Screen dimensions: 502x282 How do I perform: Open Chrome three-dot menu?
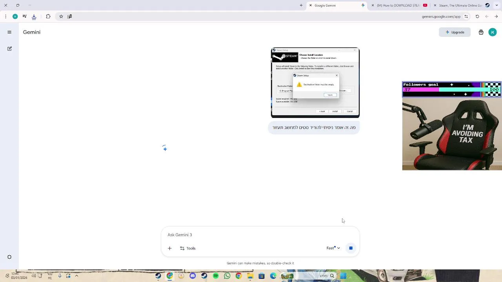tap(5, 16)
